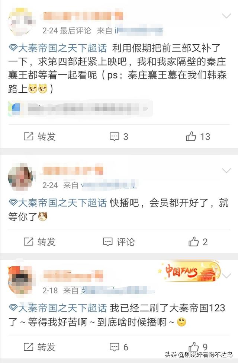The width and height of the screenshot is (238, 363).
Task: Expand options chevron on first post
Action: point(226,16)
